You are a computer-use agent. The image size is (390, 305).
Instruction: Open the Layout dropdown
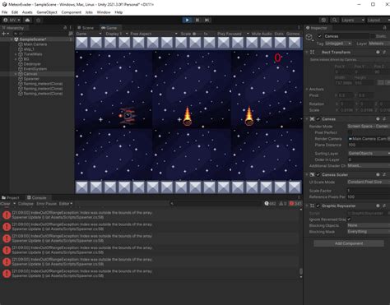pos(378,20)
